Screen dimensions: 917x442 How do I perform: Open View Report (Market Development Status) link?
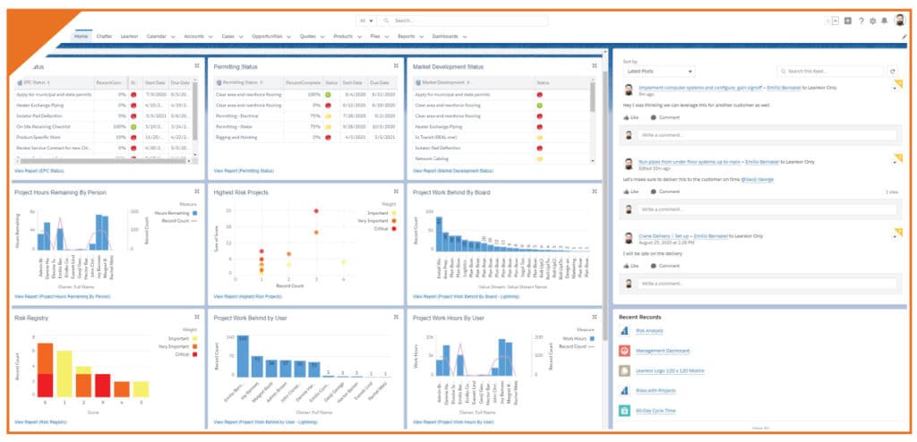tap(452, 171)
